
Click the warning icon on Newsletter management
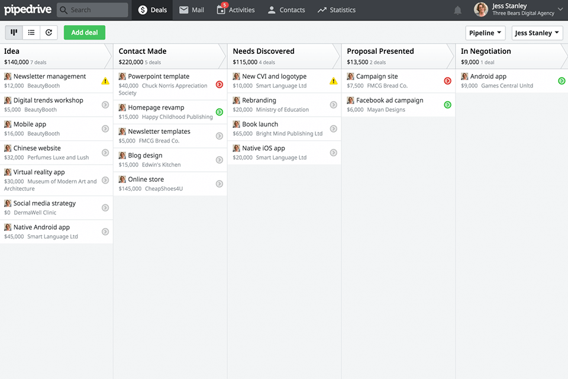(105, 81)
